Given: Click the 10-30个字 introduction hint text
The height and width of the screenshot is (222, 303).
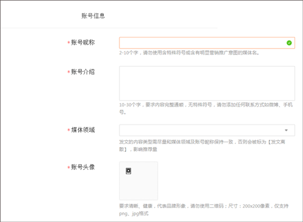Looking at the screenshot, I should click(206, 108).
